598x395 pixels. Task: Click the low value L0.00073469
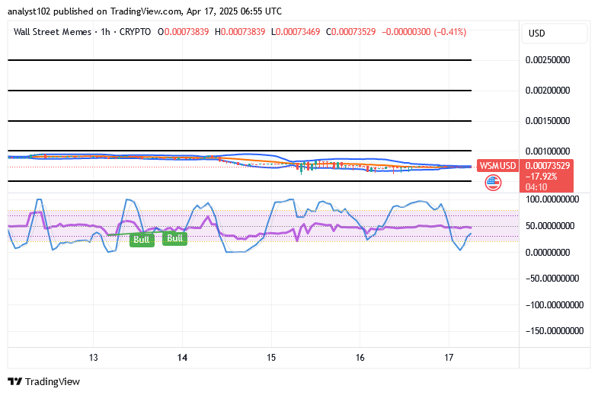tap(296, 32)
